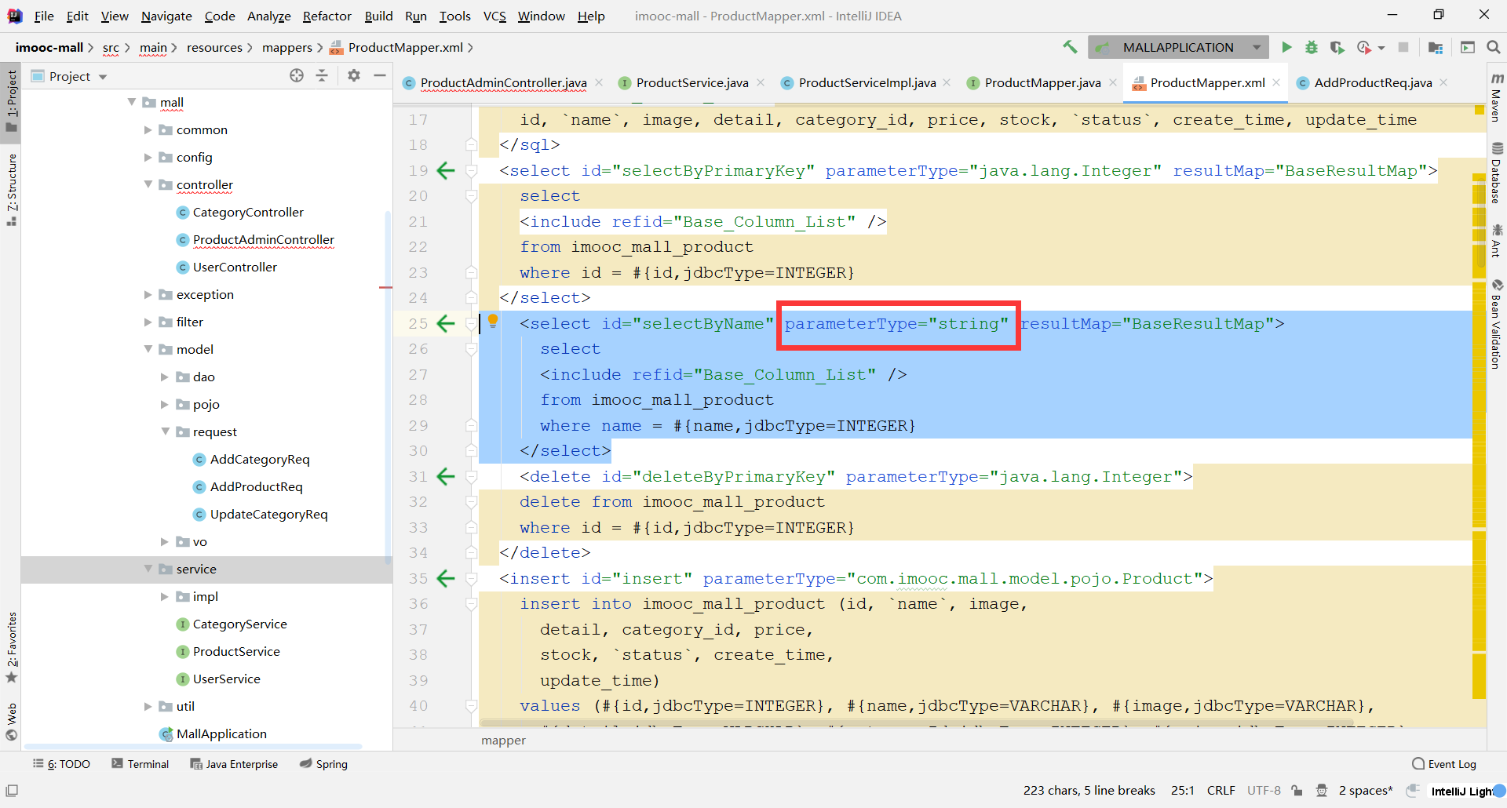Fold the select block on line 25
This screenshot has width=1507, height=808.
(472, 323)
